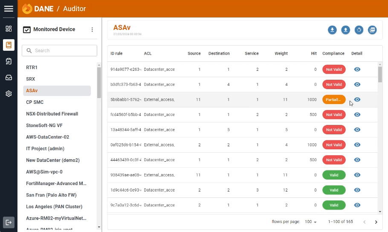Go to next page of rules
Viewport: 388px width, 232px height.
click(x=376, y=222)
